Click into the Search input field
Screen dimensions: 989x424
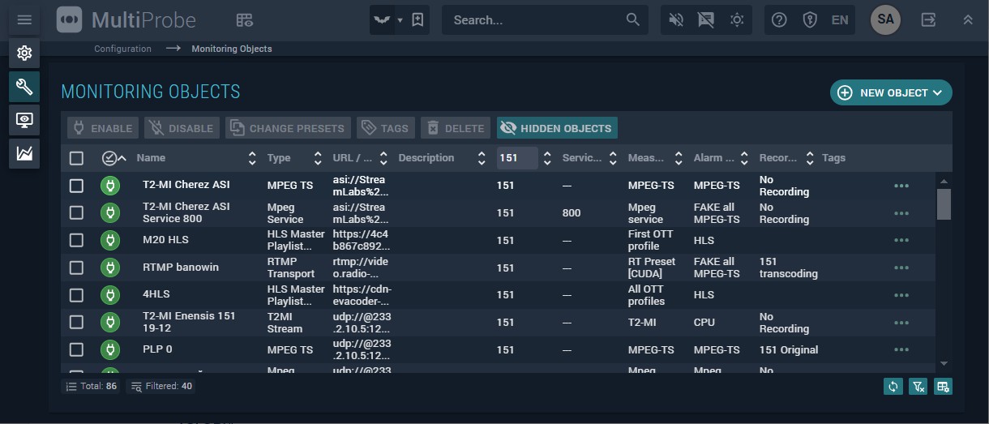coord(535,20)
